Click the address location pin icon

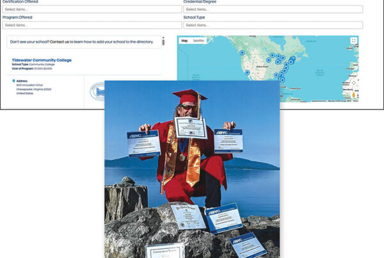coord(13,81)
